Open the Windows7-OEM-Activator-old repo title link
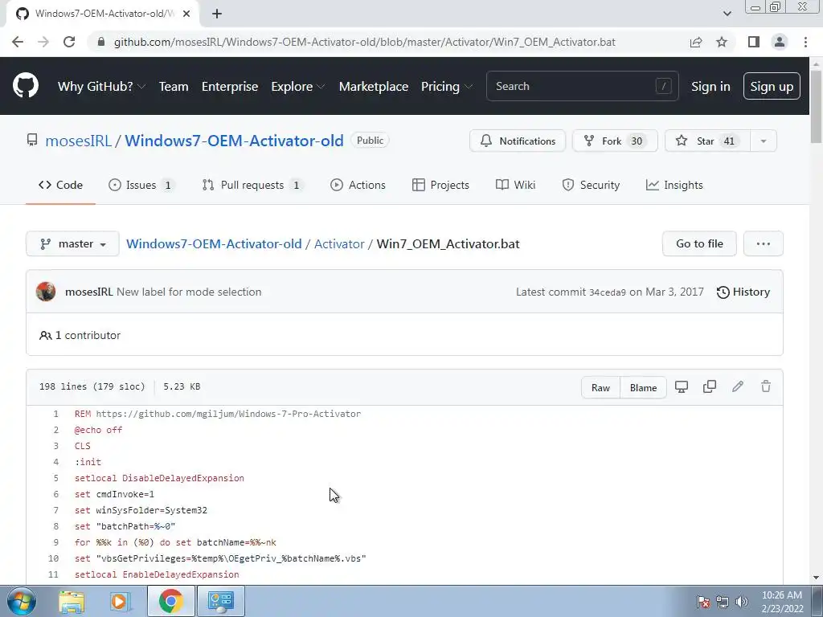Viewport: 823px width, 617px height. point(234,141)
